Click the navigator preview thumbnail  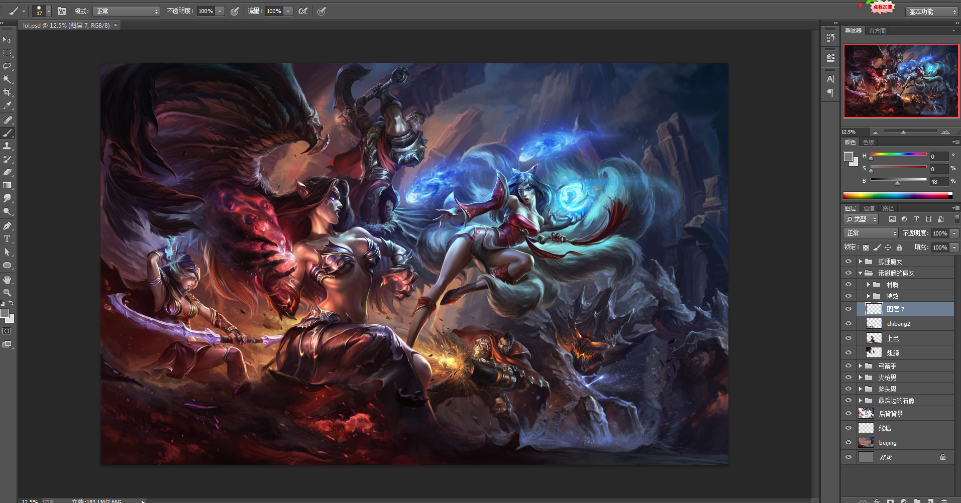pyautogui.click(x=901, y=81)
